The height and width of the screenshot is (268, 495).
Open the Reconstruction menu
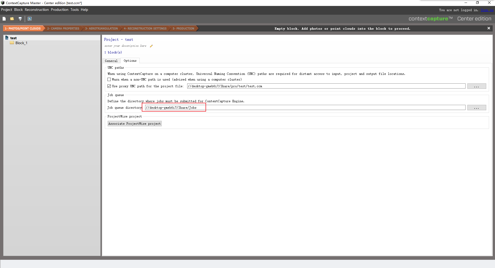click(37, 10)
